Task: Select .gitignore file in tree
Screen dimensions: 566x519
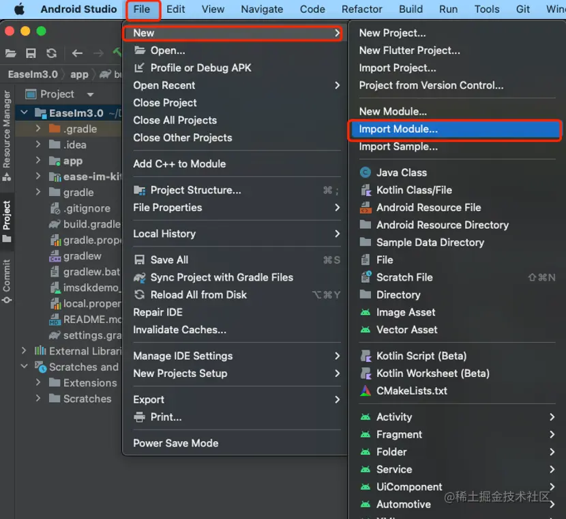Action: point(80,208)
